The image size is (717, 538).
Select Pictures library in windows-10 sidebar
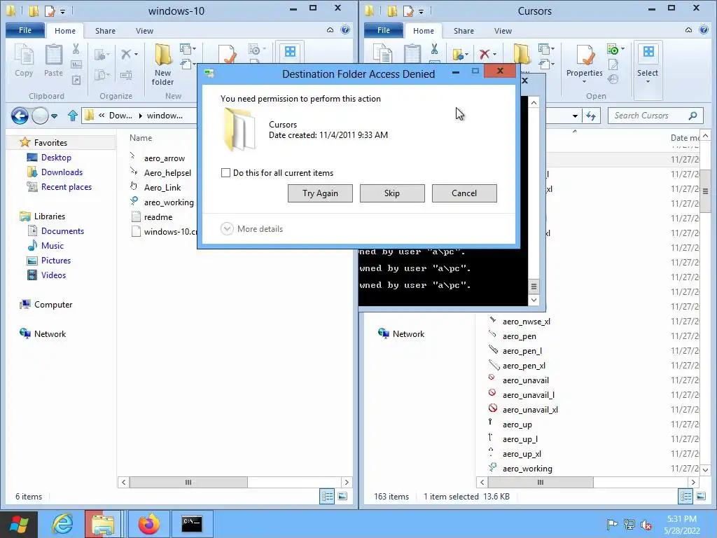click(x=56, y=261)
